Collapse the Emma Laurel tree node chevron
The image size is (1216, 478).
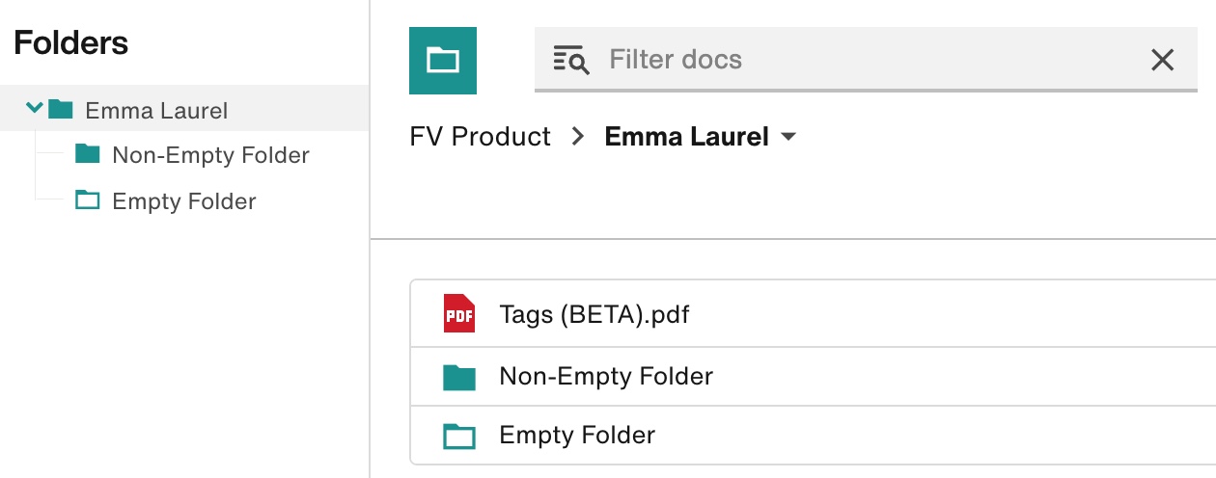[34, 108]
